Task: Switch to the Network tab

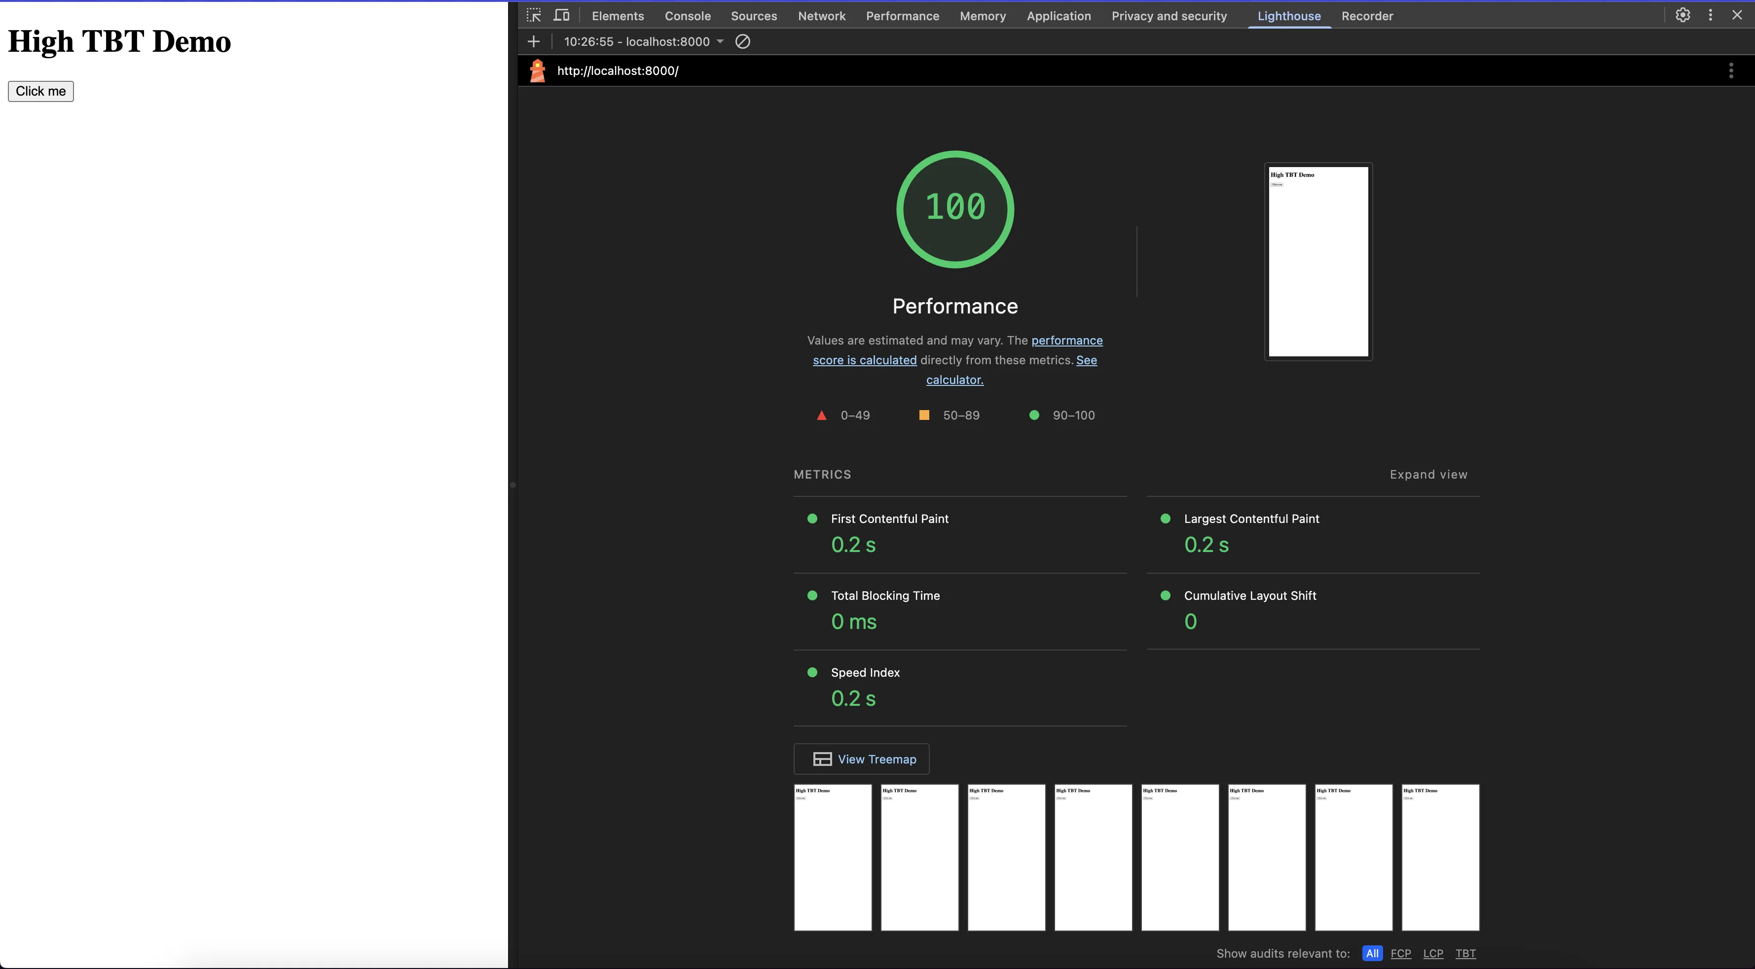Action: [822, 16]
